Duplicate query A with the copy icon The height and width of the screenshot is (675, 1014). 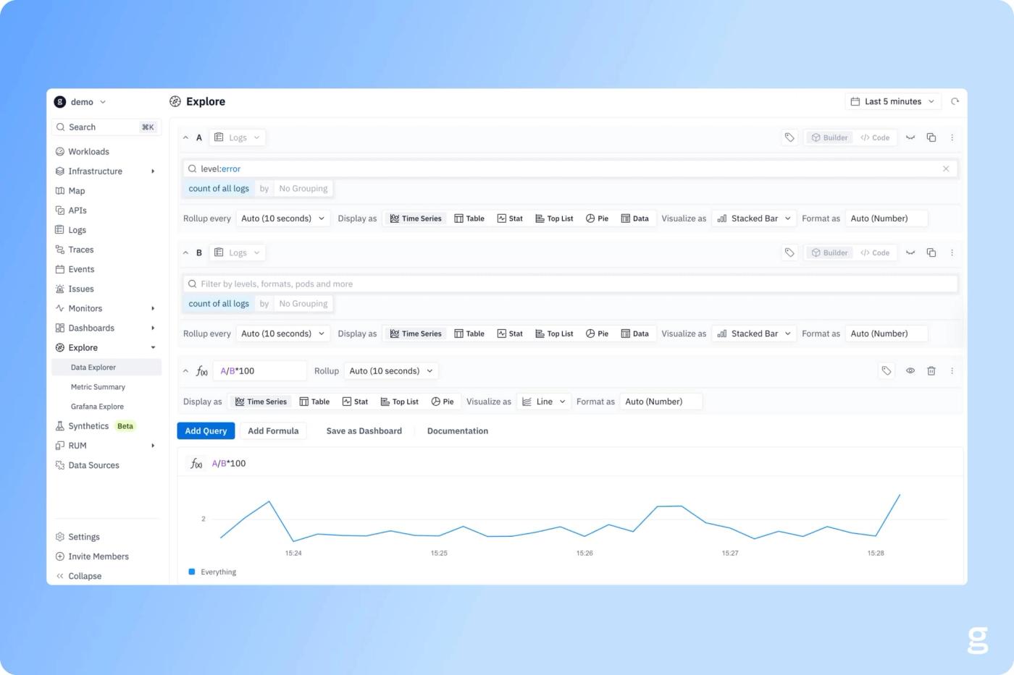pyautogui.click(x=931, y=137)
